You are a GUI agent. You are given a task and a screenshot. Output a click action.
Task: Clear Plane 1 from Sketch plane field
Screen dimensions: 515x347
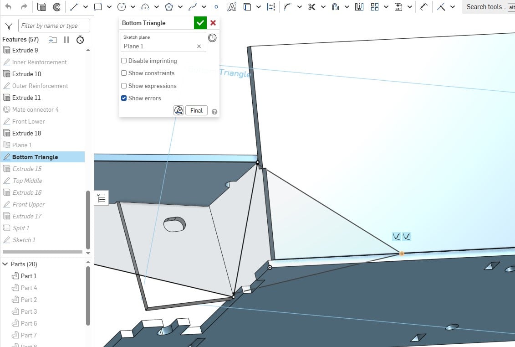point(199,47)
